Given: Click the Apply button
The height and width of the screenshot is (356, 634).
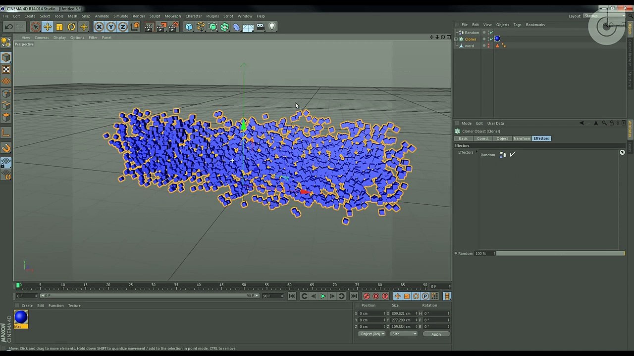Looking at the screenshot, I should coord(436,334).
